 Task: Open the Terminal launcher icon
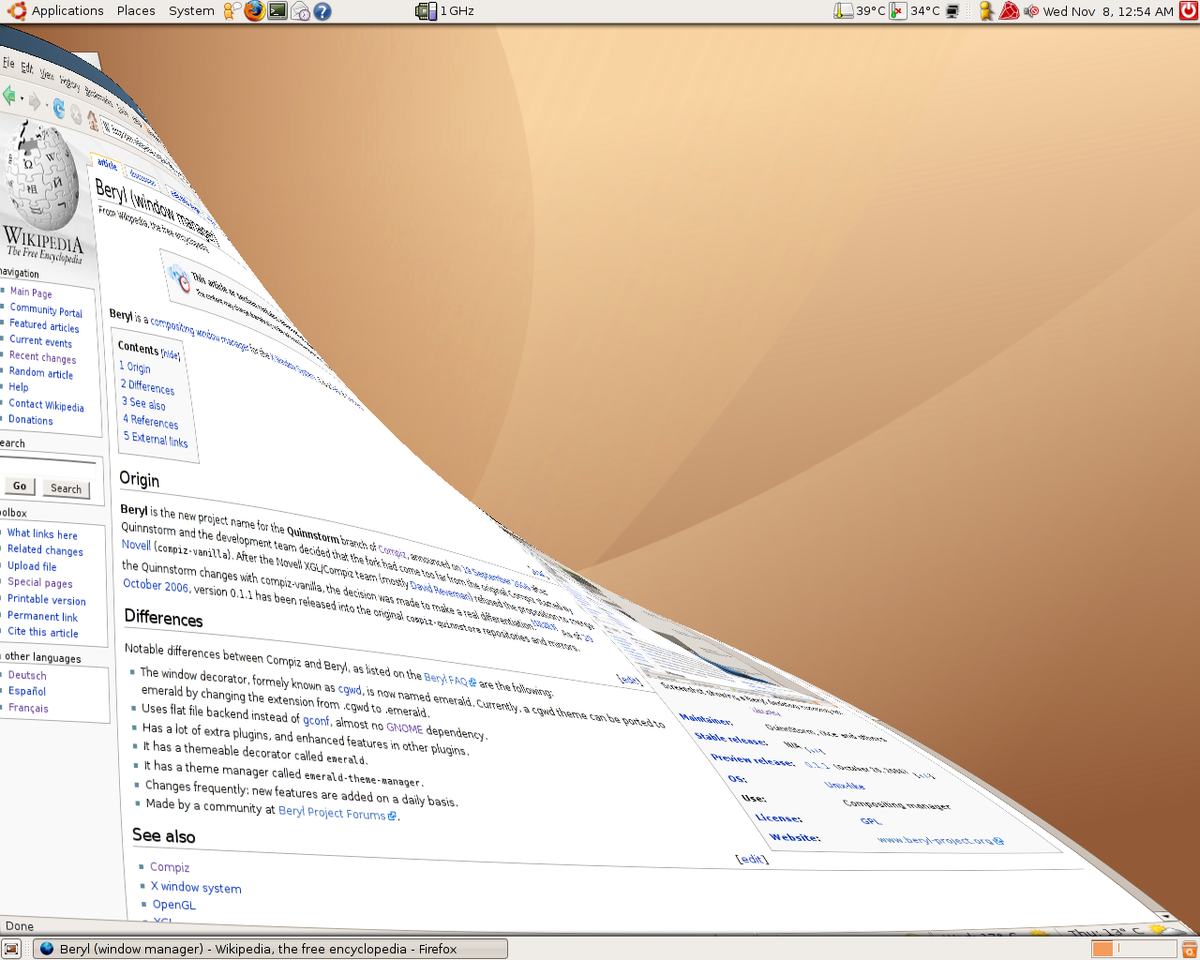point(277,11)
